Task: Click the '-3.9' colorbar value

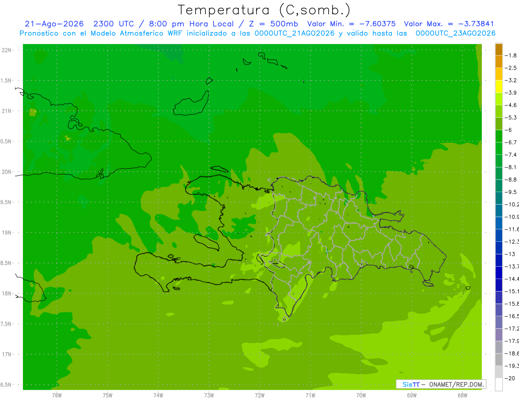Action: point(511,93)
